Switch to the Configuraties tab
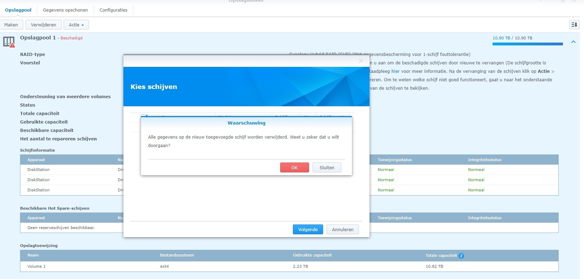 [113, 10]
